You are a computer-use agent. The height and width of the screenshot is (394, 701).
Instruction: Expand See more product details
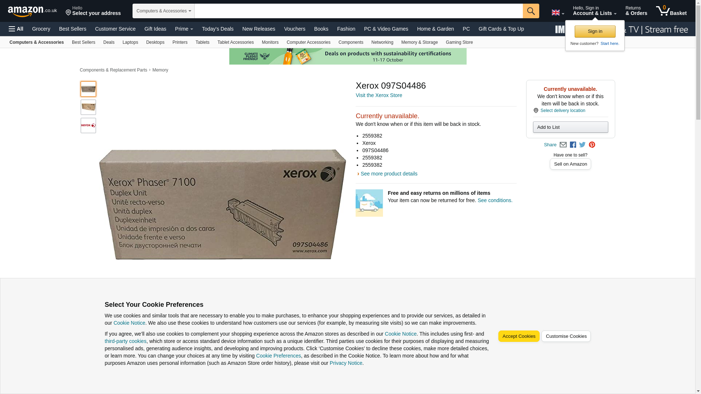coord(388,174)
